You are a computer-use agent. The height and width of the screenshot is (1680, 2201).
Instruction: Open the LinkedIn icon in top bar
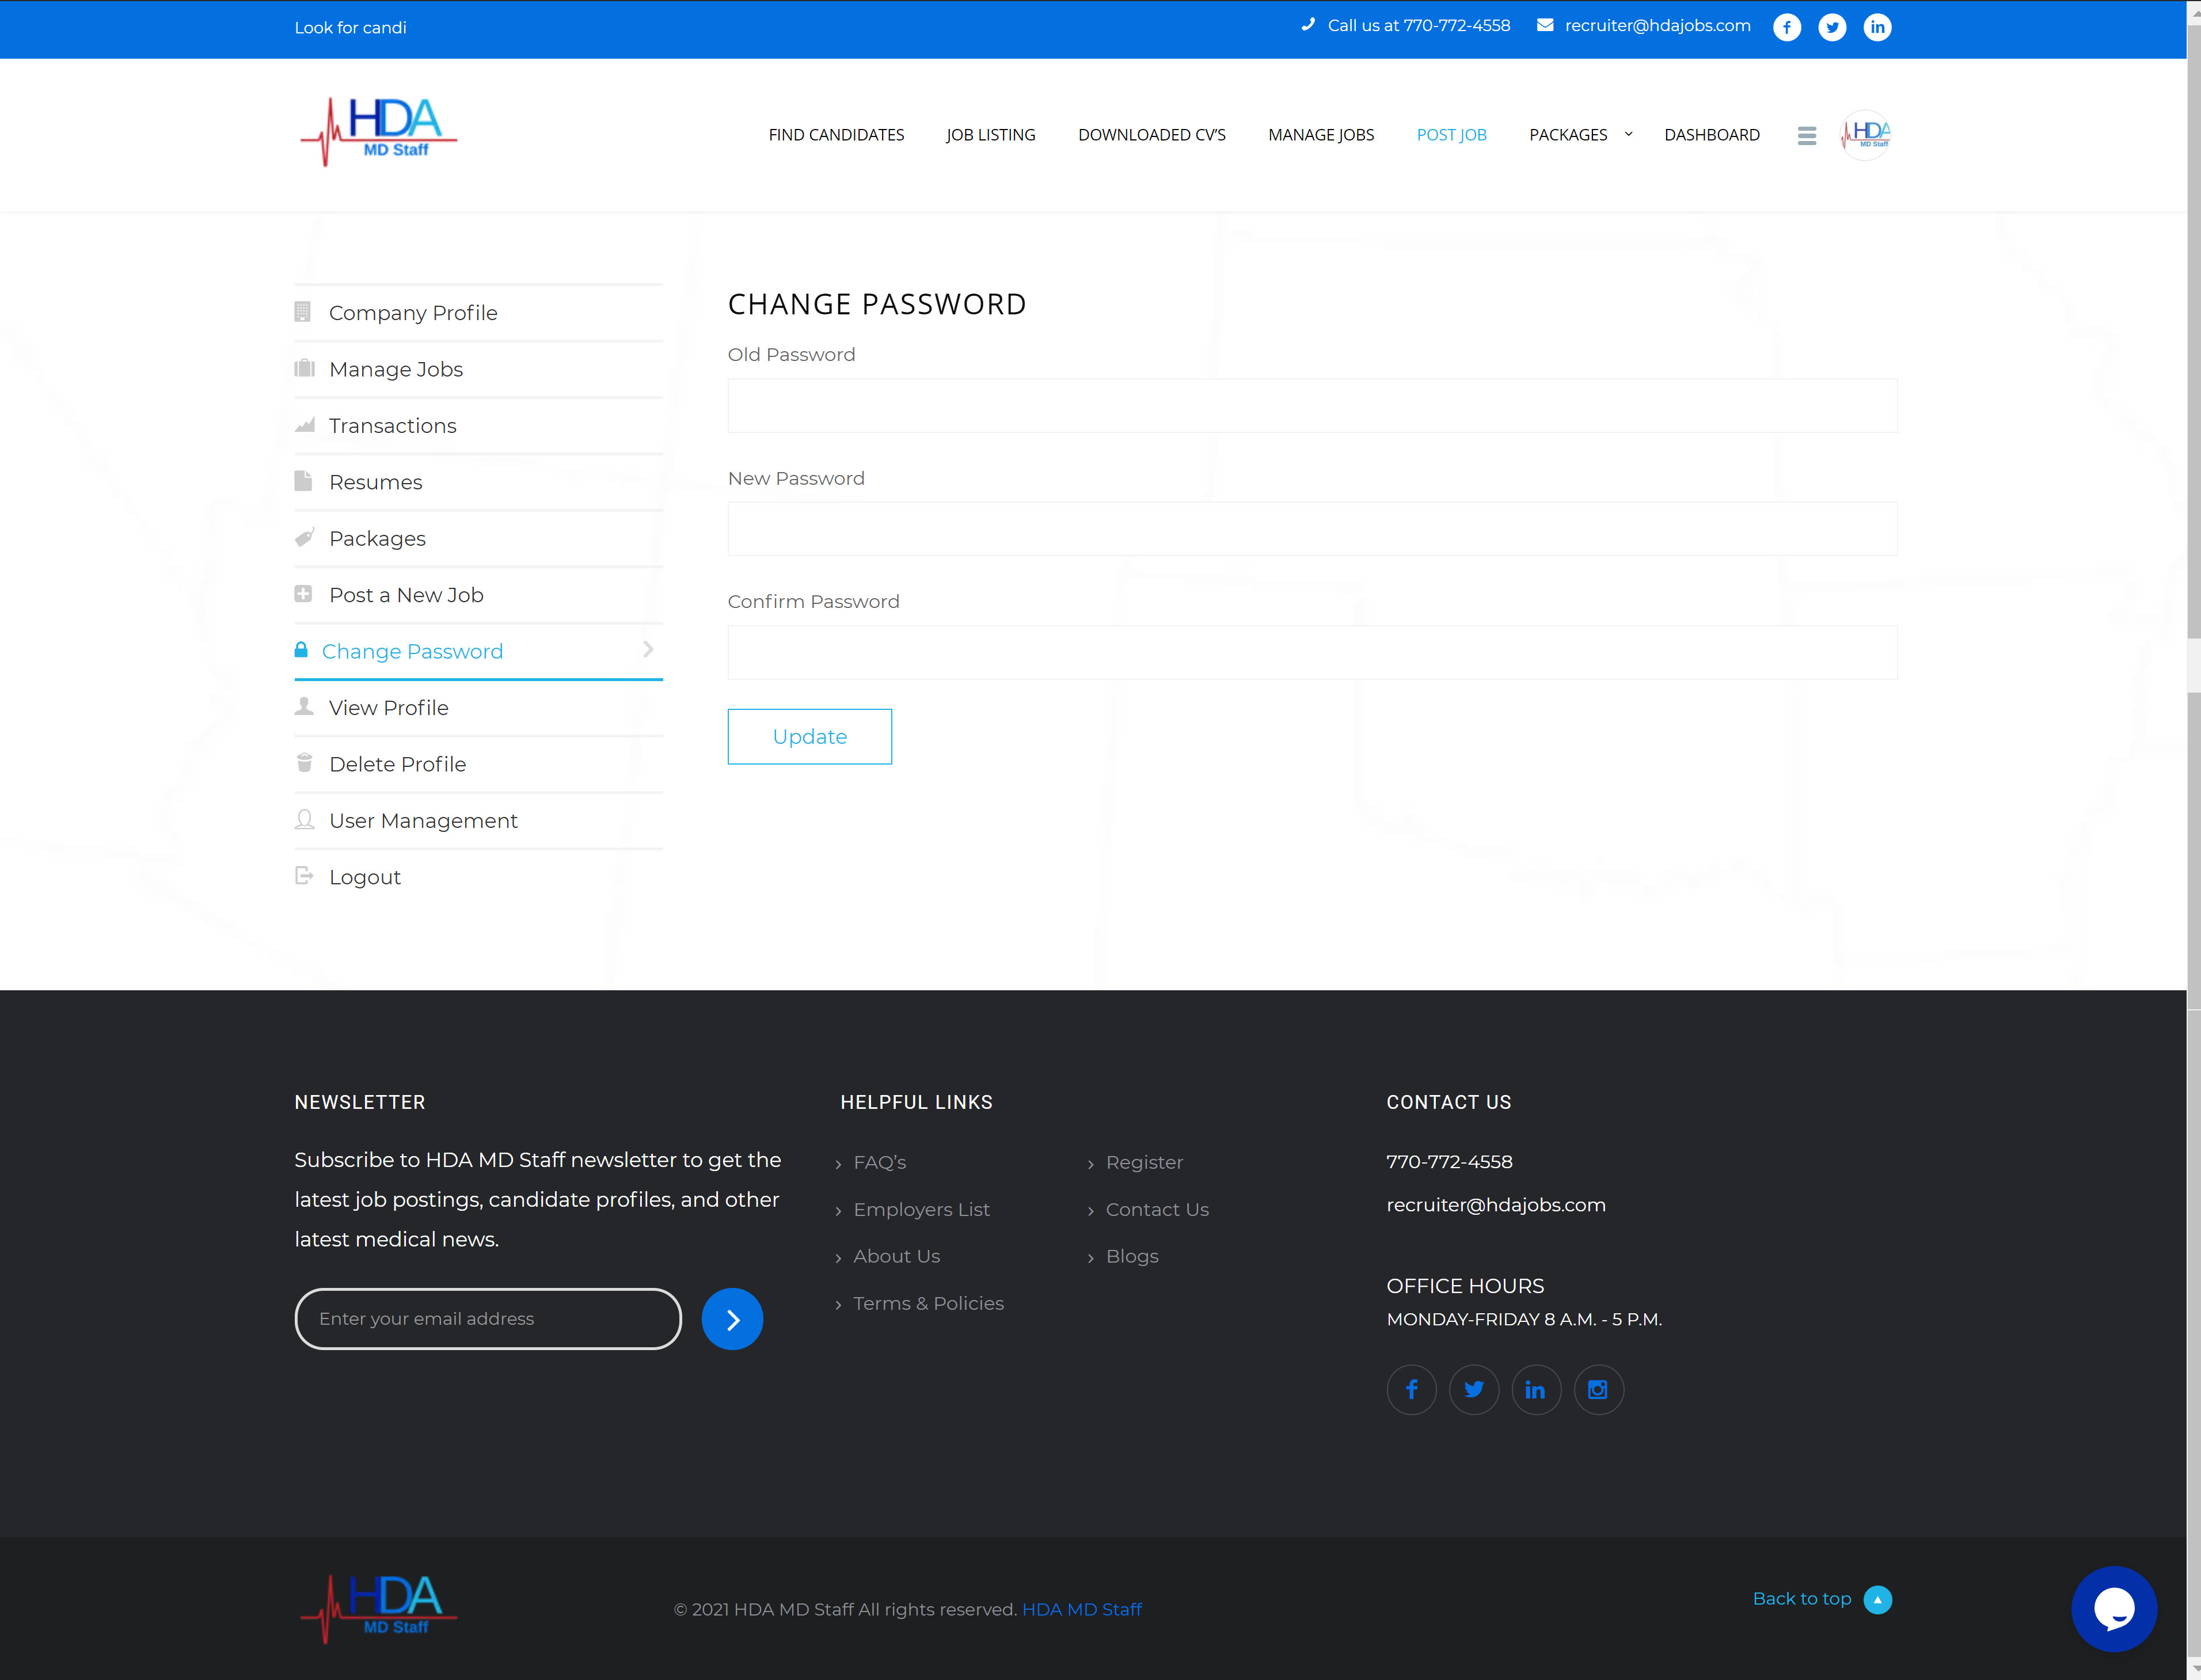pyautogui.click(x=1877, y=27)
